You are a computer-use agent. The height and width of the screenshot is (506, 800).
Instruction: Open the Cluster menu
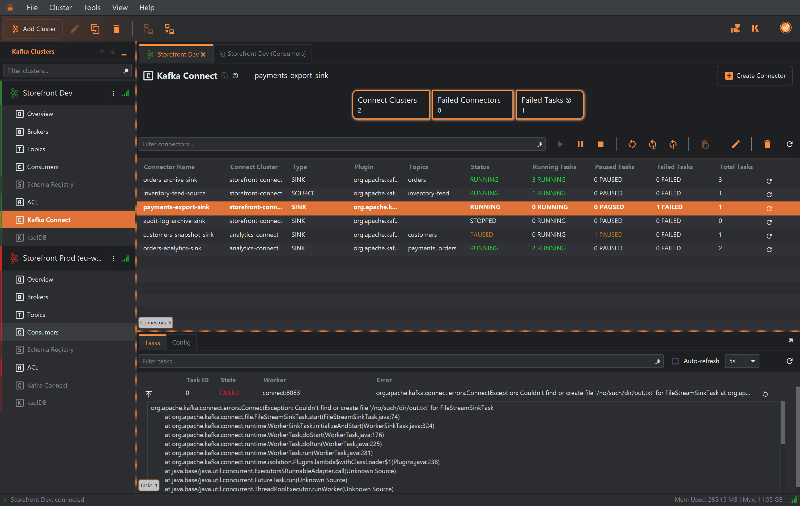(x=60, y=7)
